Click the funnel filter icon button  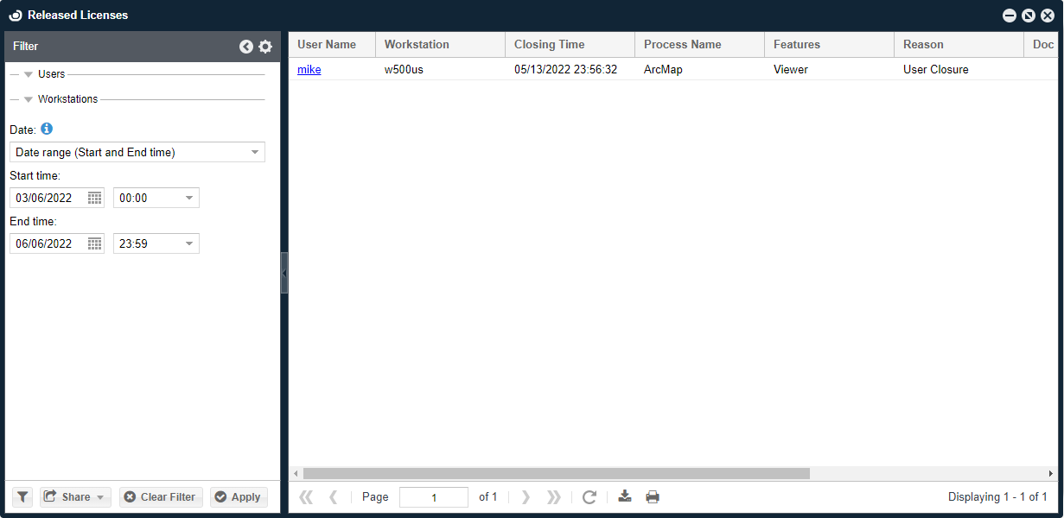coord(22,497)
